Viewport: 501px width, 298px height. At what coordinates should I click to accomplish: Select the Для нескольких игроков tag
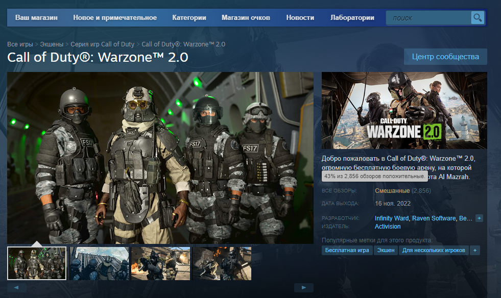click(434, 250)
